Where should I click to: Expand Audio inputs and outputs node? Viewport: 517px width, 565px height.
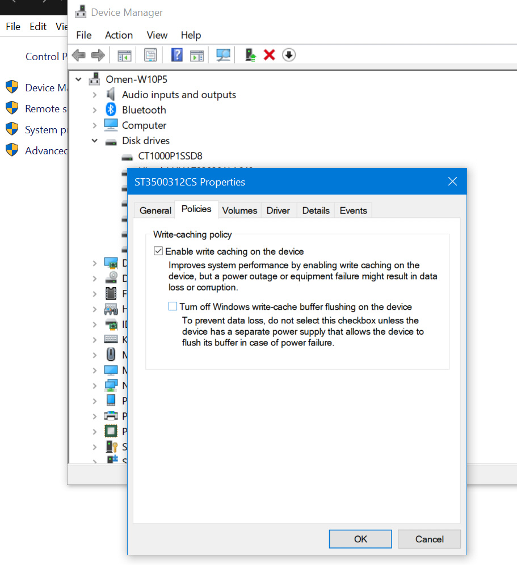[x=94, y=95]
